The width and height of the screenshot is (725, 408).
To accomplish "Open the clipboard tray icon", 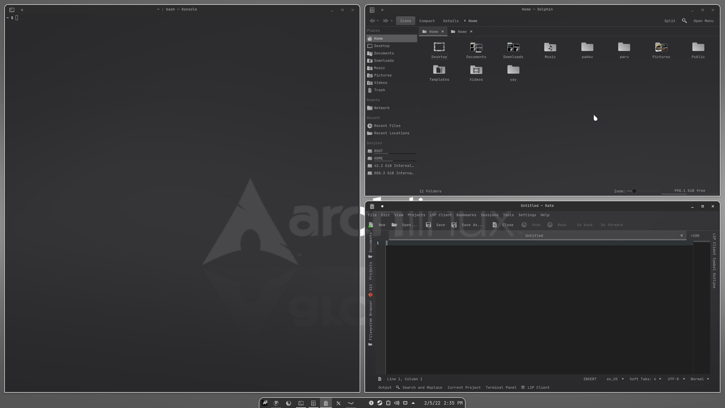I will click(x=388, y=403).
